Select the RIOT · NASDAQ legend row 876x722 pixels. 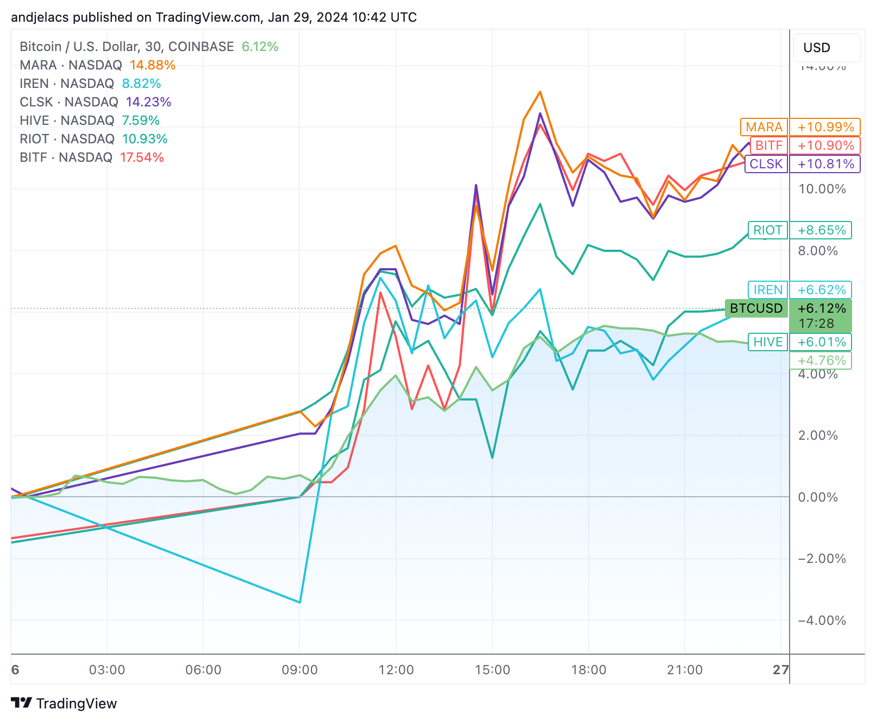tap(93, 139)
